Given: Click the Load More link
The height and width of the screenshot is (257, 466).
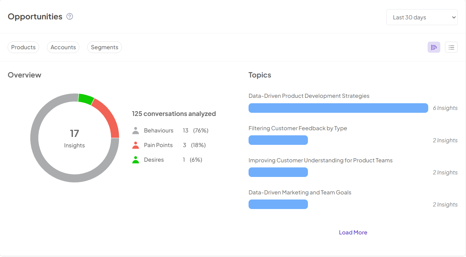Looking at the screenshot, I should tap(353, 233).
